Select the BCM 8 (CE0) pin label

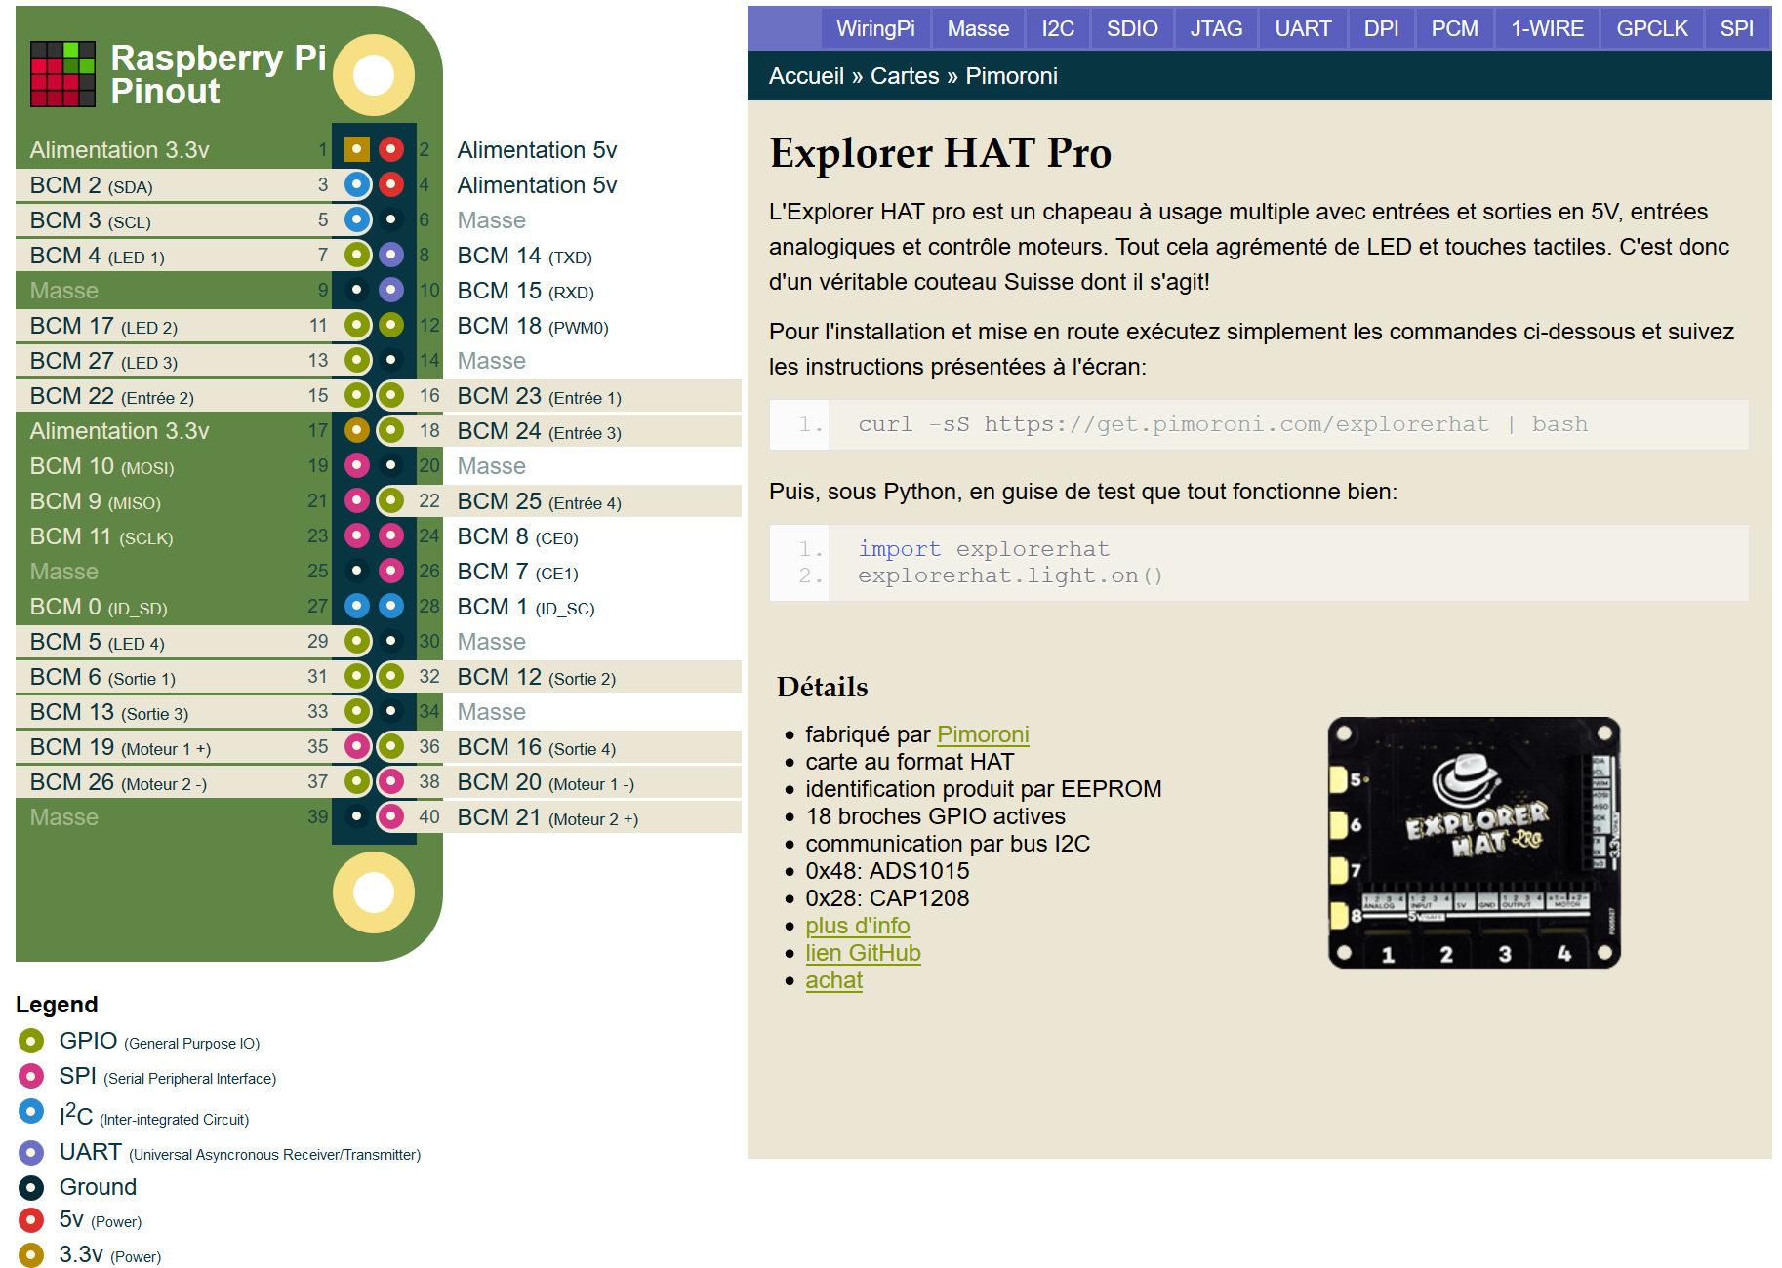[x=518, y=536]
